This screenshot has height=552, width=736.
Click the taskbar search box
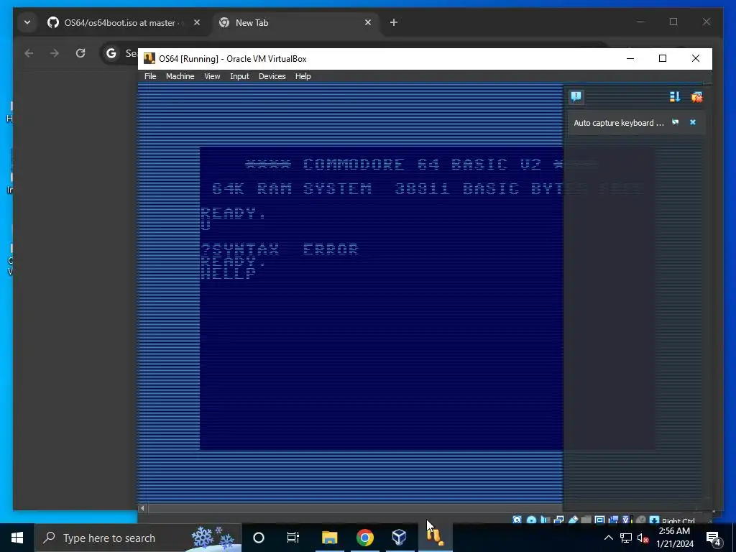coord(137,538)
